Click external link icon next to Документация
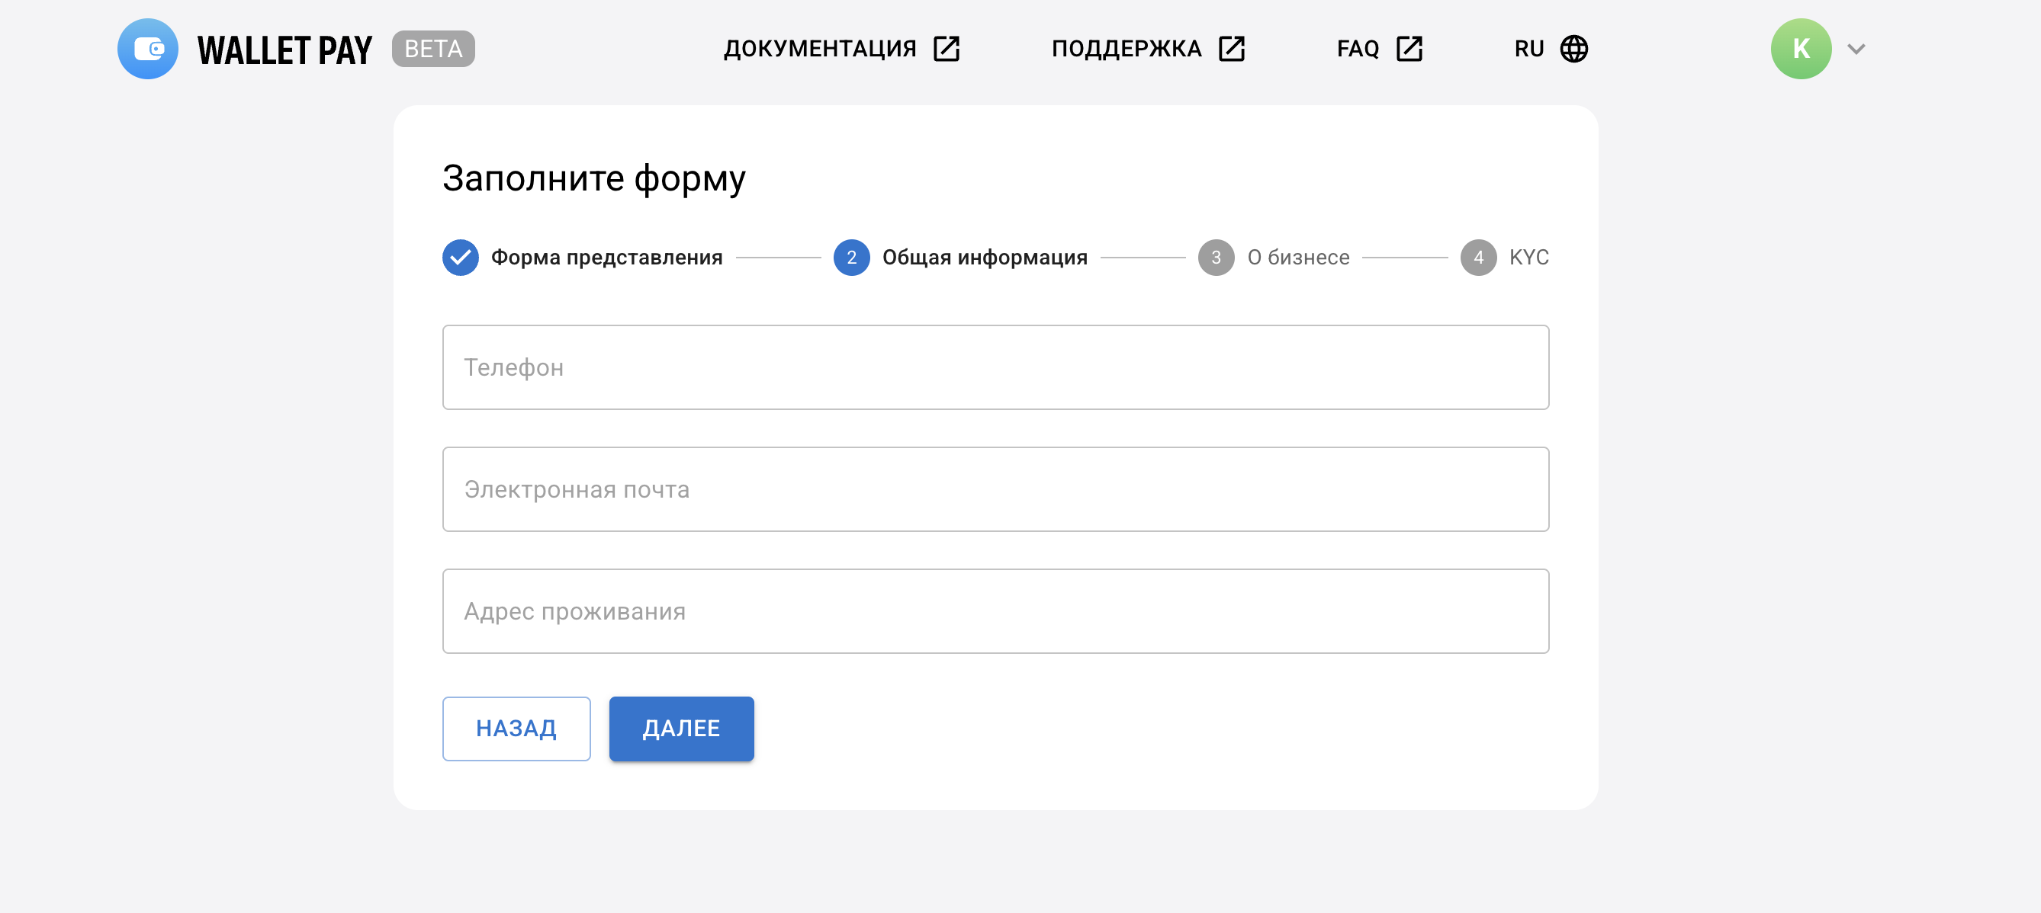Image resolution: width=2041 pixels, height=913 pixels. coord(946,49)
